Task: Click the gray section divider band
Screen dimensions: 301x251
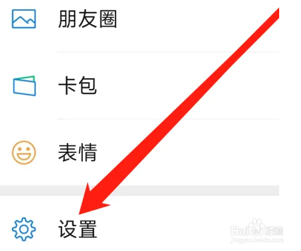Action: pyautogui.click(x=140, y=191)
